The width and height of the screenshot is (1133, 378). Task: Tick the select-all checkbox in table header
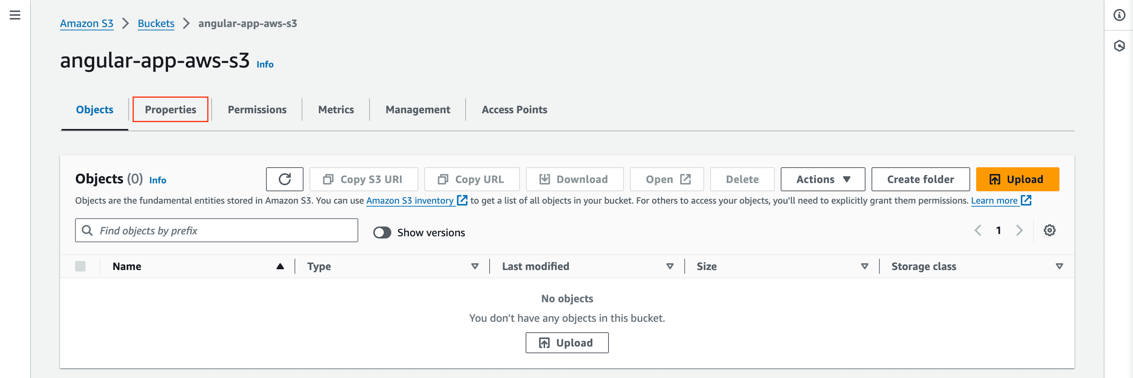pyautogui.click(x=80, y=266)
